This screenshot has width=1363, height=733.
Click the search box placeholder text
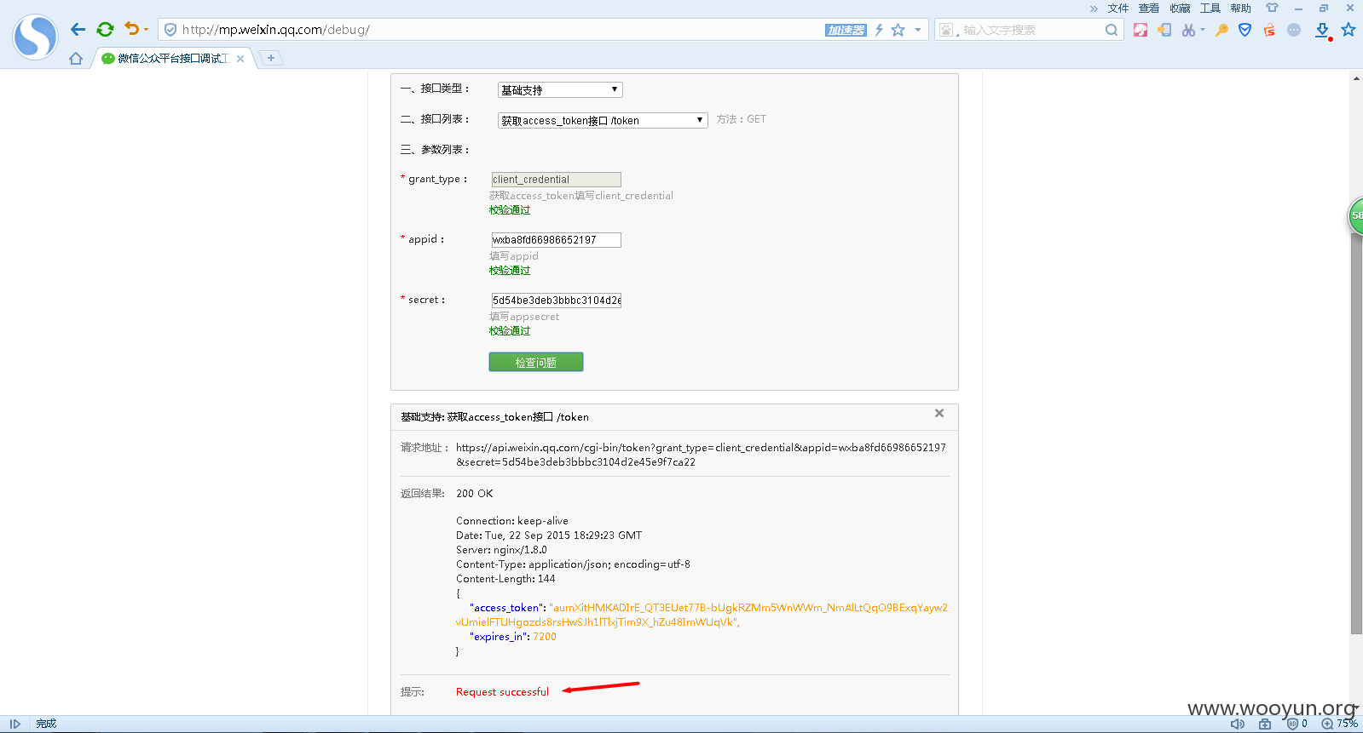coord(999,30)
